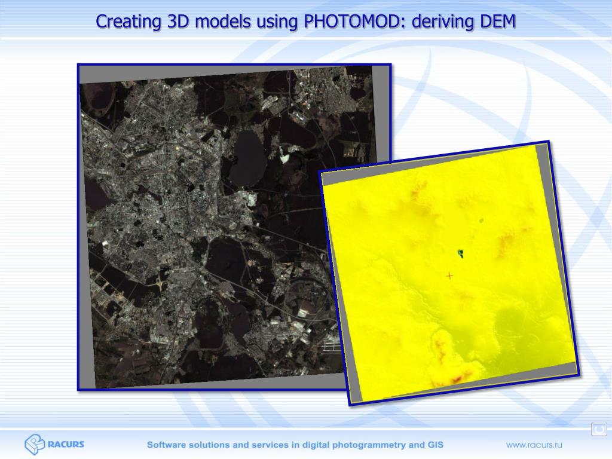Open the www.racurs.ru link
This screenshot has width=612, height=459.
pos(534,445)
